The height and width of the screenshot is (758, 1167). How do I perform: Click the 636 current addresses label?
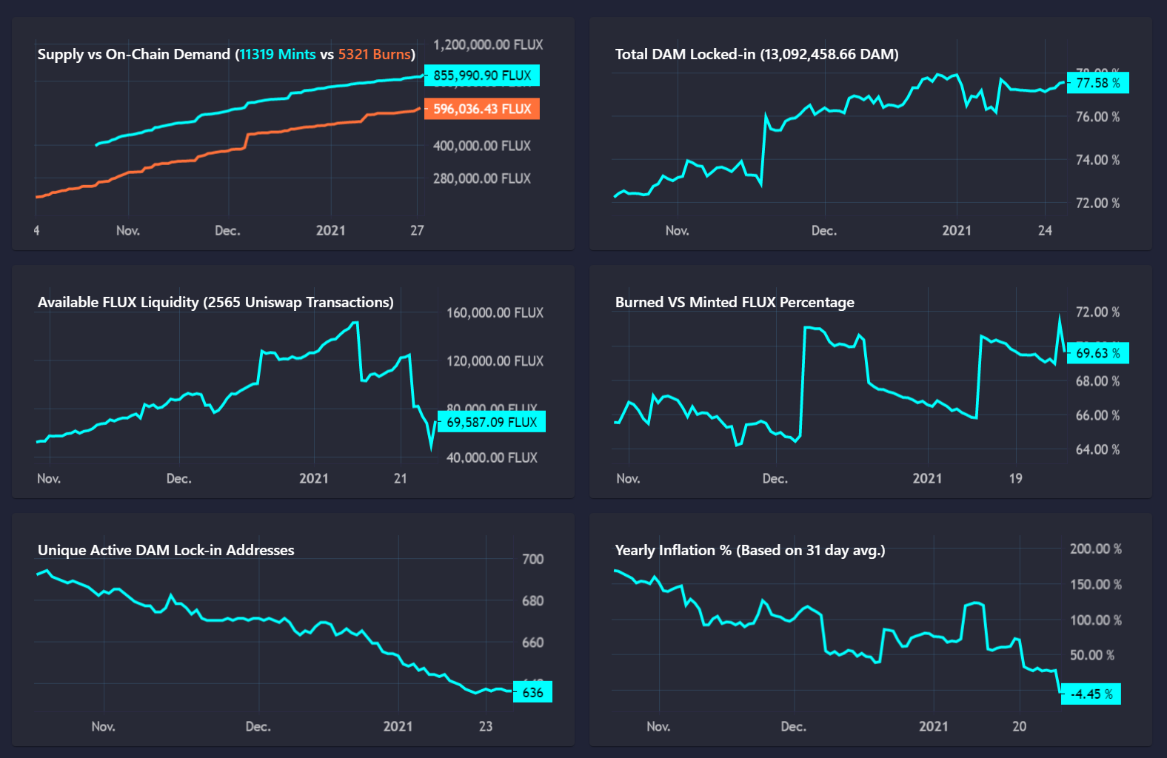533,692
